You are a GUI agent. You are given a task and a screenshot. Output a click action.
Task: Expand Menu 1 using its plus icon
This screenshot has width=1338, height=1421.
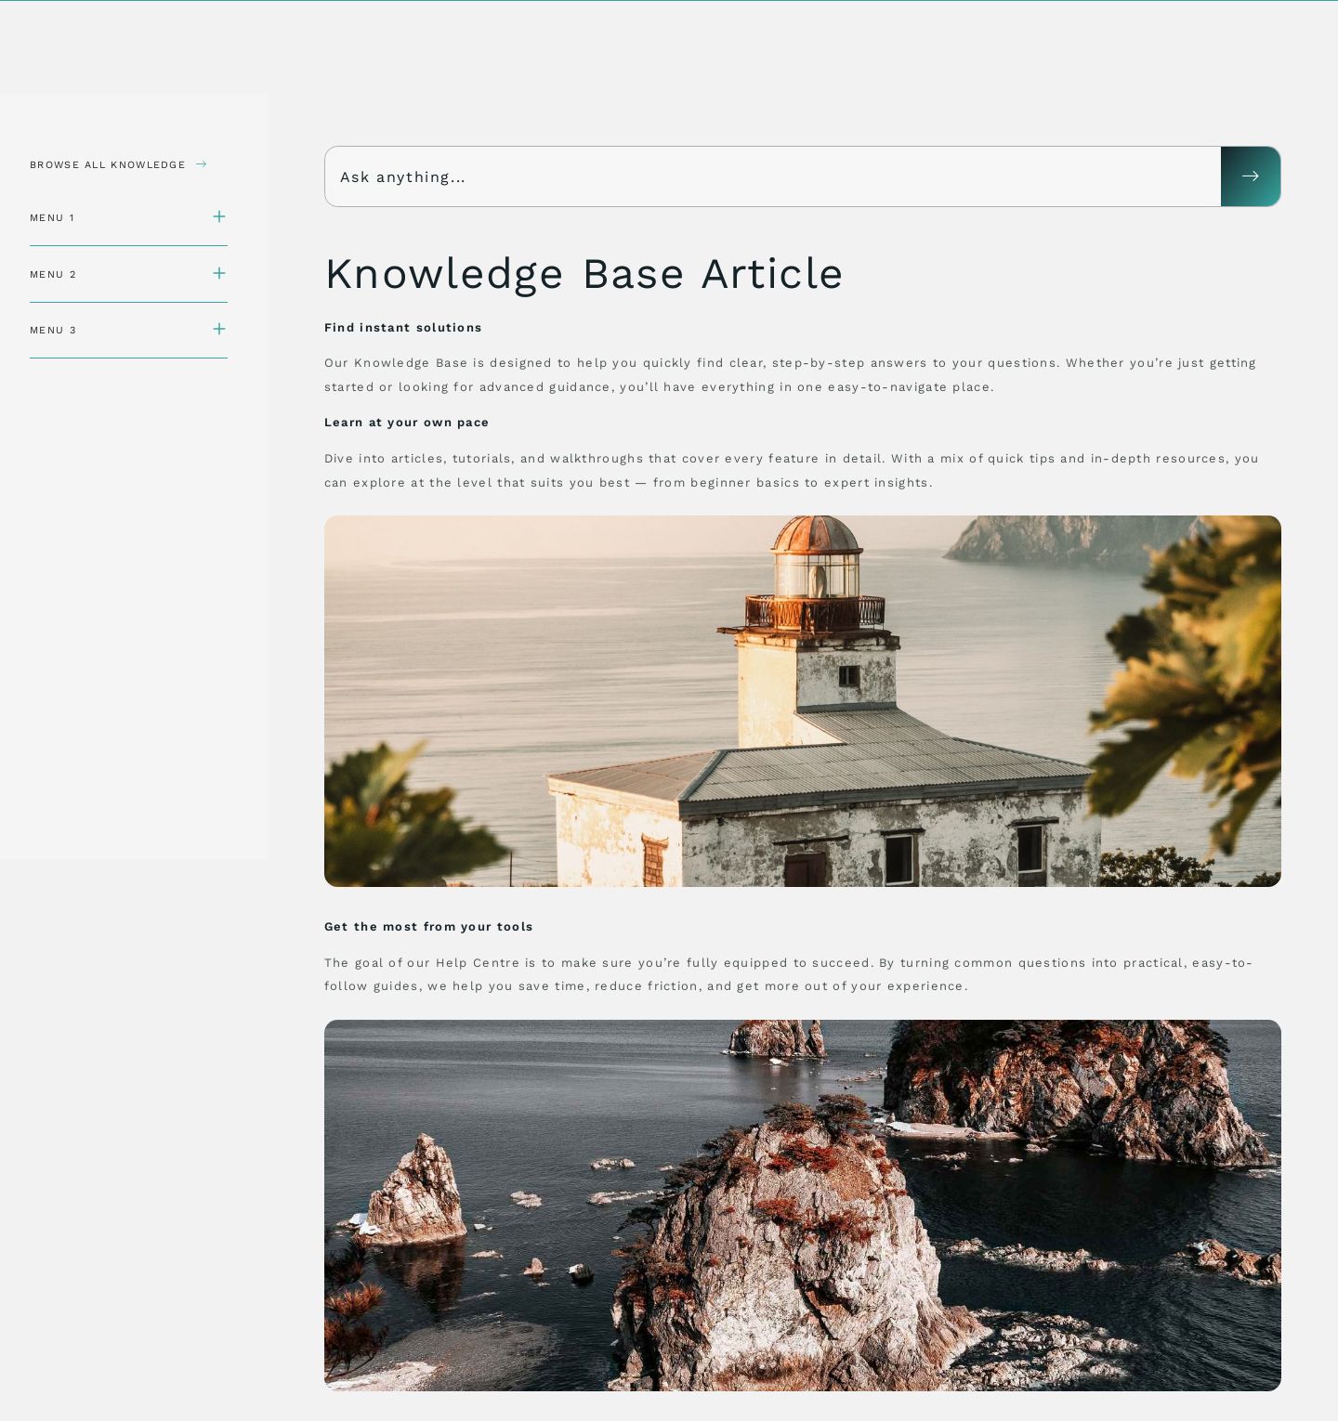pos(219,217)
